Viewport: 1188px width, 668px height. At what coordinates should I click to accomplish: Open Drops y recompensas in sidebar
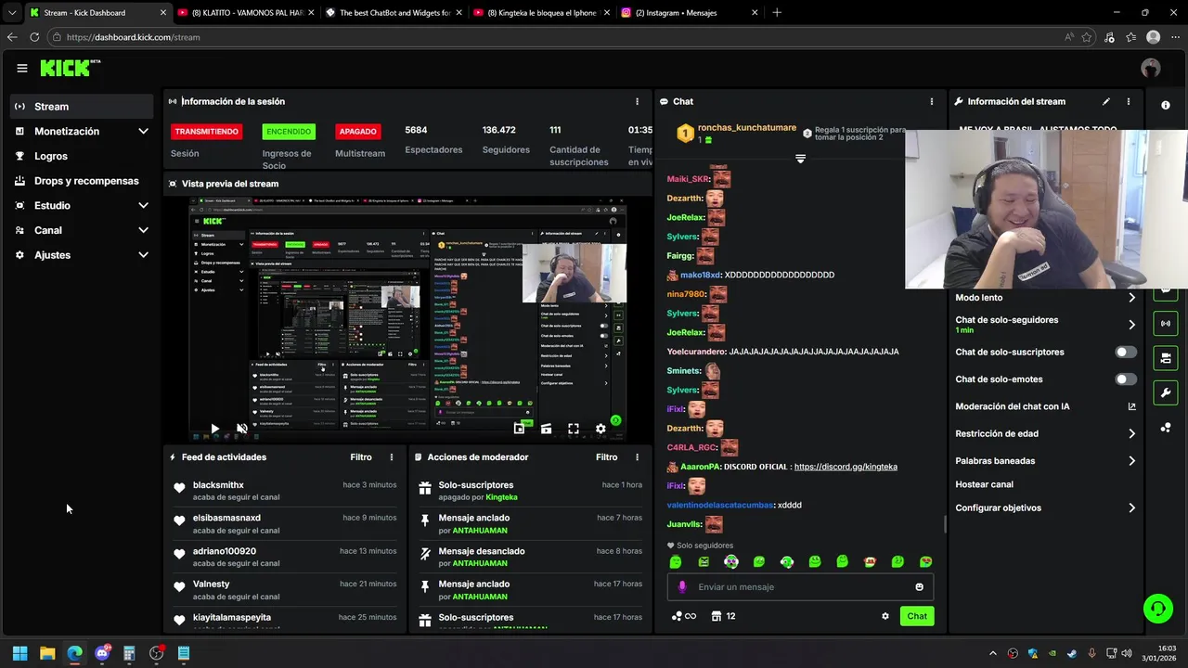(x=82, y=181)
